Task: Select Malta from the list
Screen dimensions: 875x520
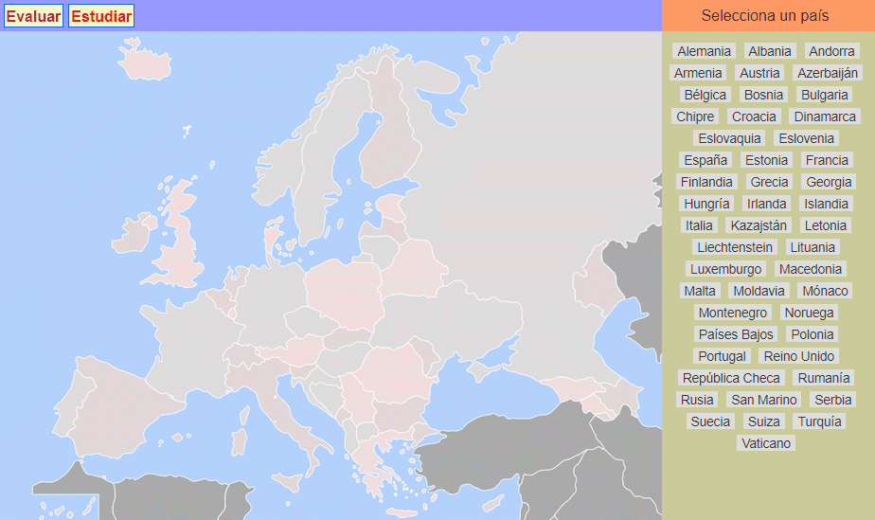Action: pyautogui.click(x=700, y=290)
